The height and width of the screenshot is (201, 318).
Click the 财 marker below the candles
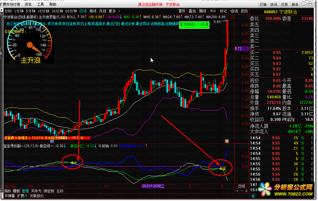point(52,141)
